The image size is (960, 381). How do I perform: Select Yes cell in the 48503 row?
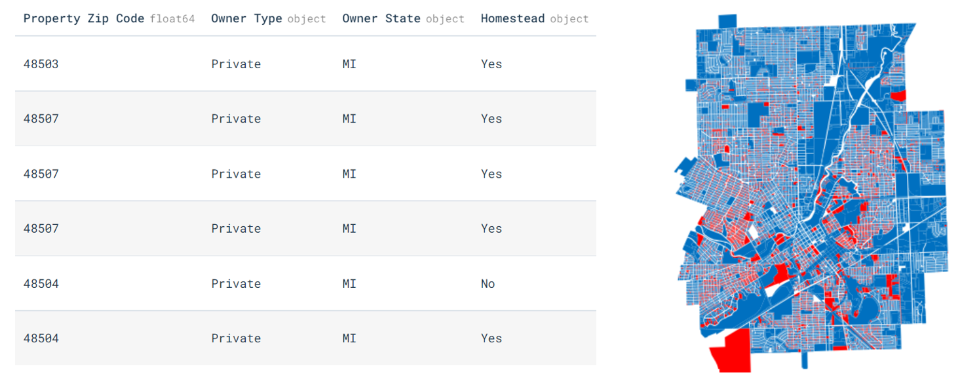[491, 64]
